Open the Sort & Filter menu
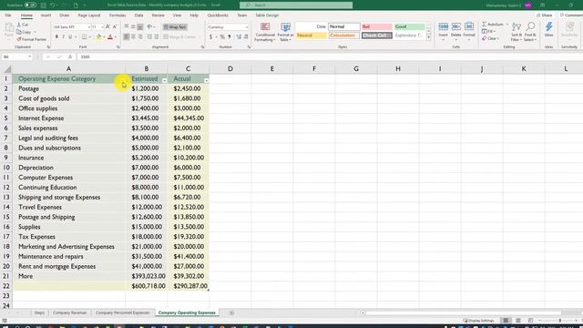 [x=517, y=32]
